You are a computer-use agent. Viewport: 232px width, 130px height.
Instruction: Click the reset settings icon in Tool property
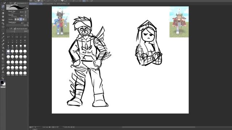[25, 25]
